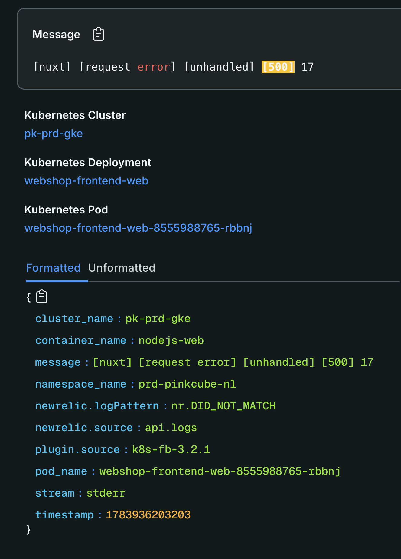Click the pod_name value in JSON

click(x=220, y=471)
